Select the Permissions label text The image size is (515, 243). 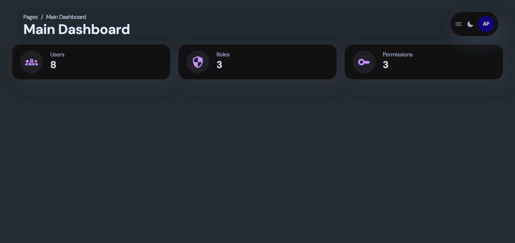397,55
